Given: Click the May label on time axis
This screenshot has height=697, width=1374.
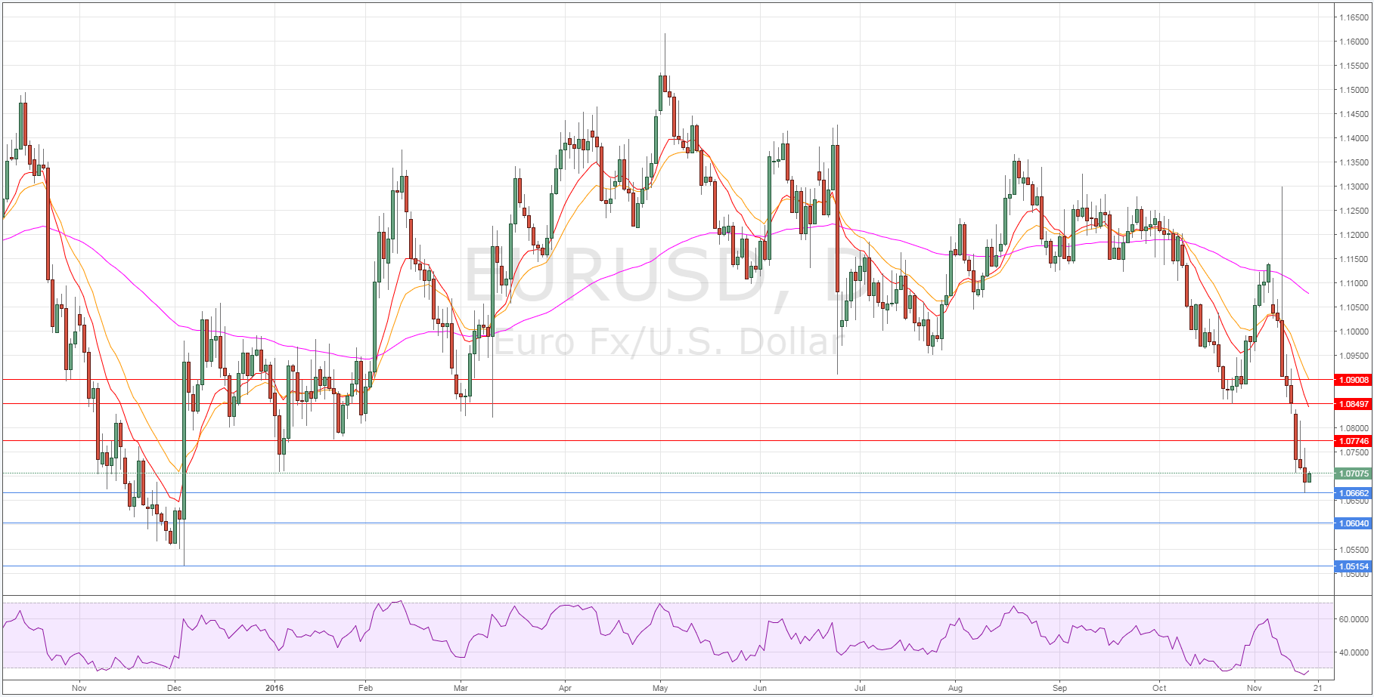Looking at the screenshot, I should click(x=660, y=688).
